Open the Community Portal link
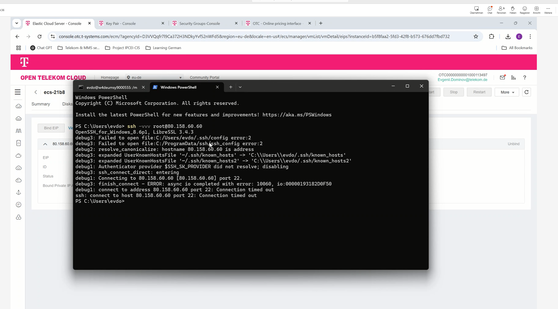 tap(204, 77)
